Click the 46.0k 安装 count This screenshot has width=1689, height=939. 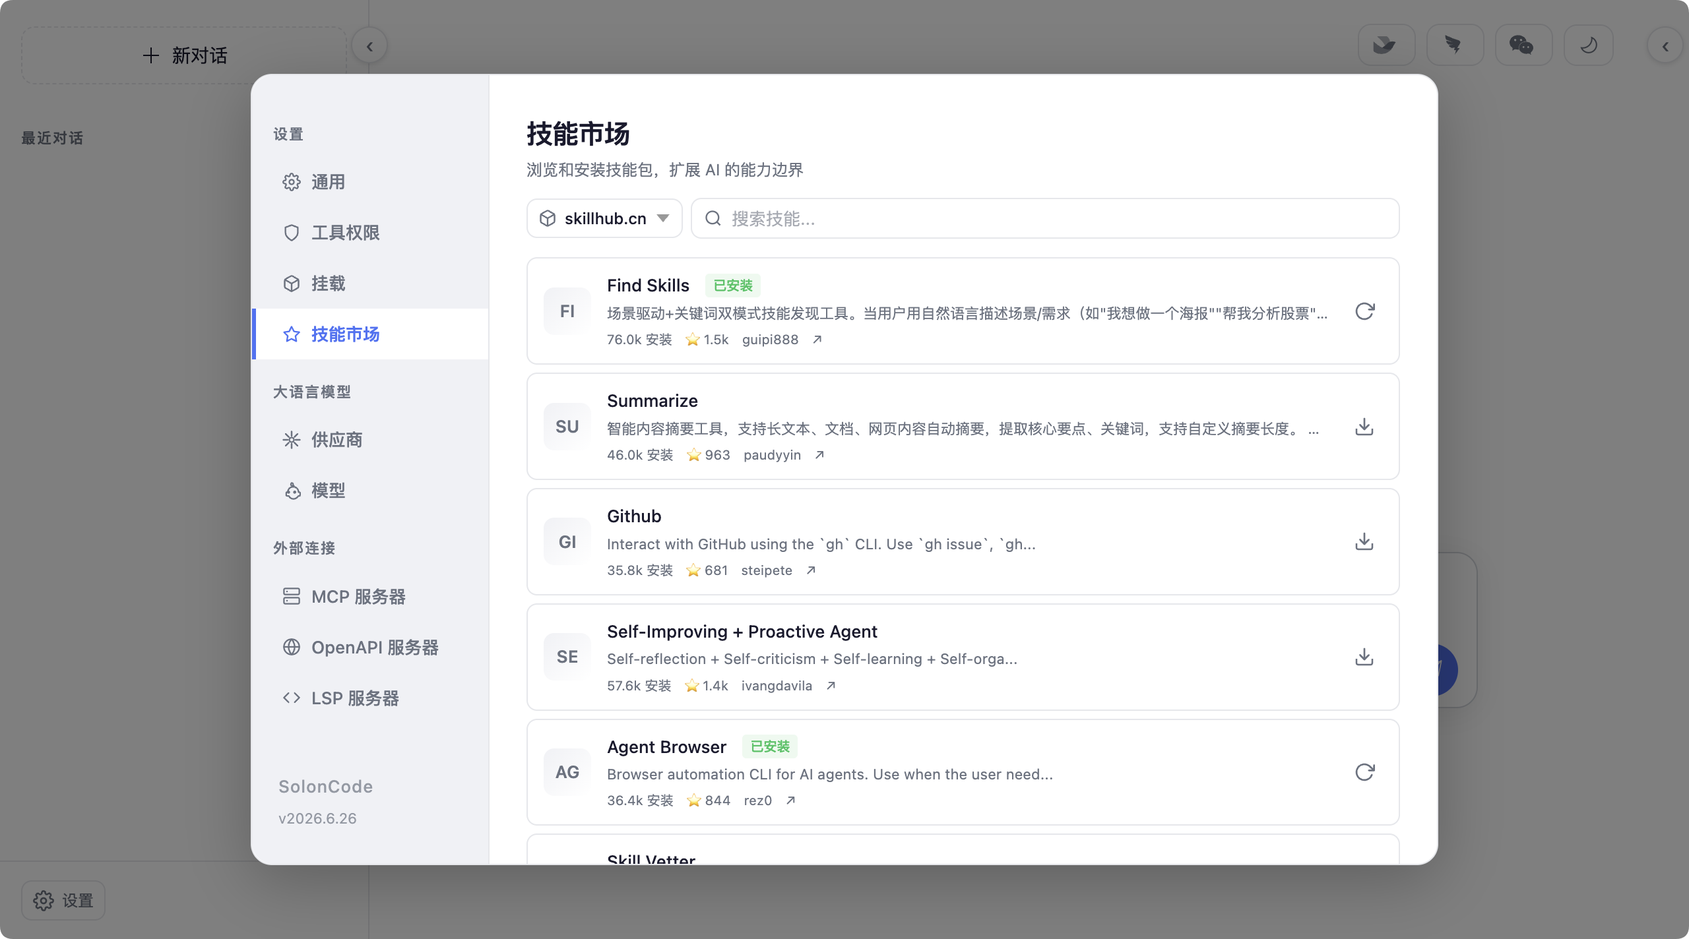click(640, 455)
